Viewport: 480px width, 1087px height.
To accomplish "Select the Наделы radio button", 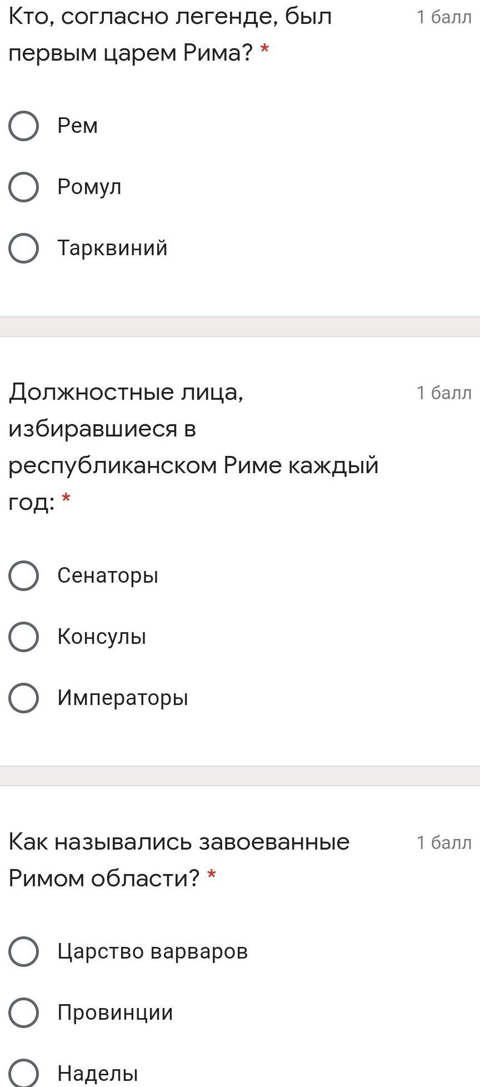I will coord(23,1073).
